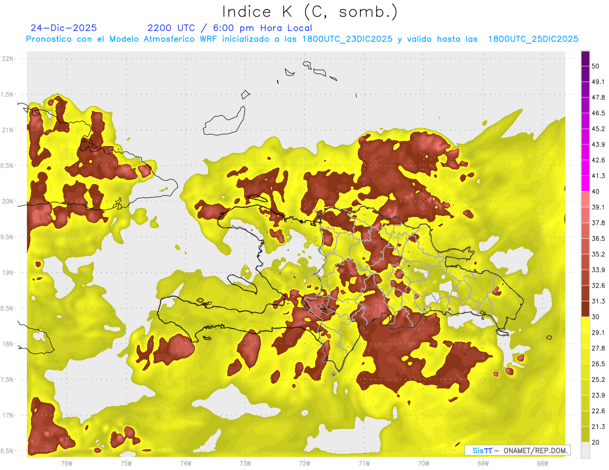This screenshot has width=609, height=470.
Task: Click the color scale value "29.1"
Action: click(598, 332)
